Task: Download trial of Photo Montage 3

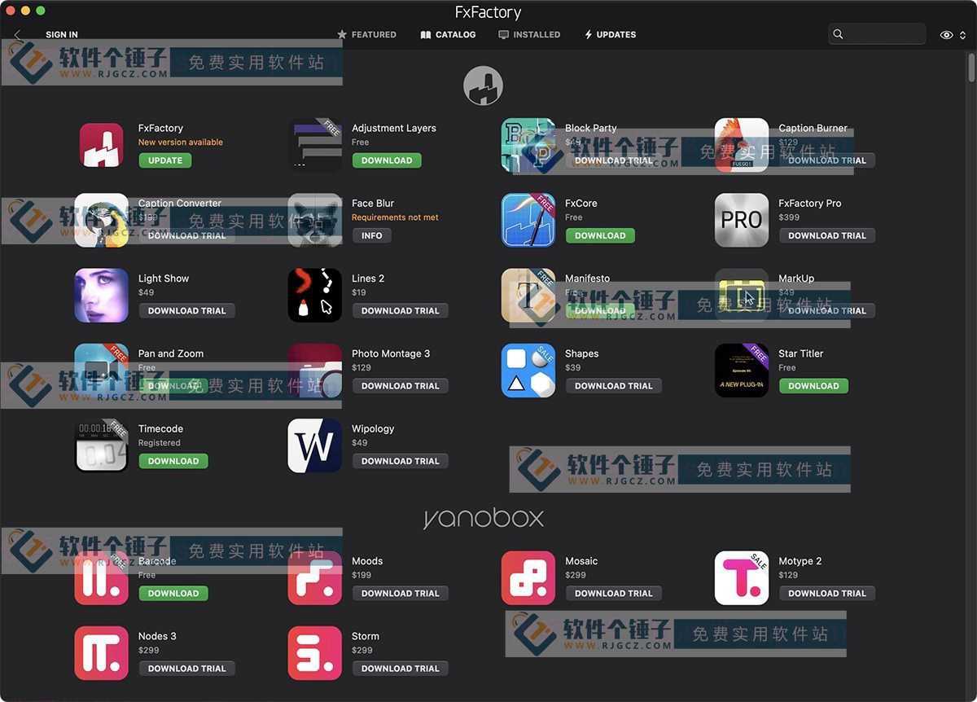Action: coord(401,385)
